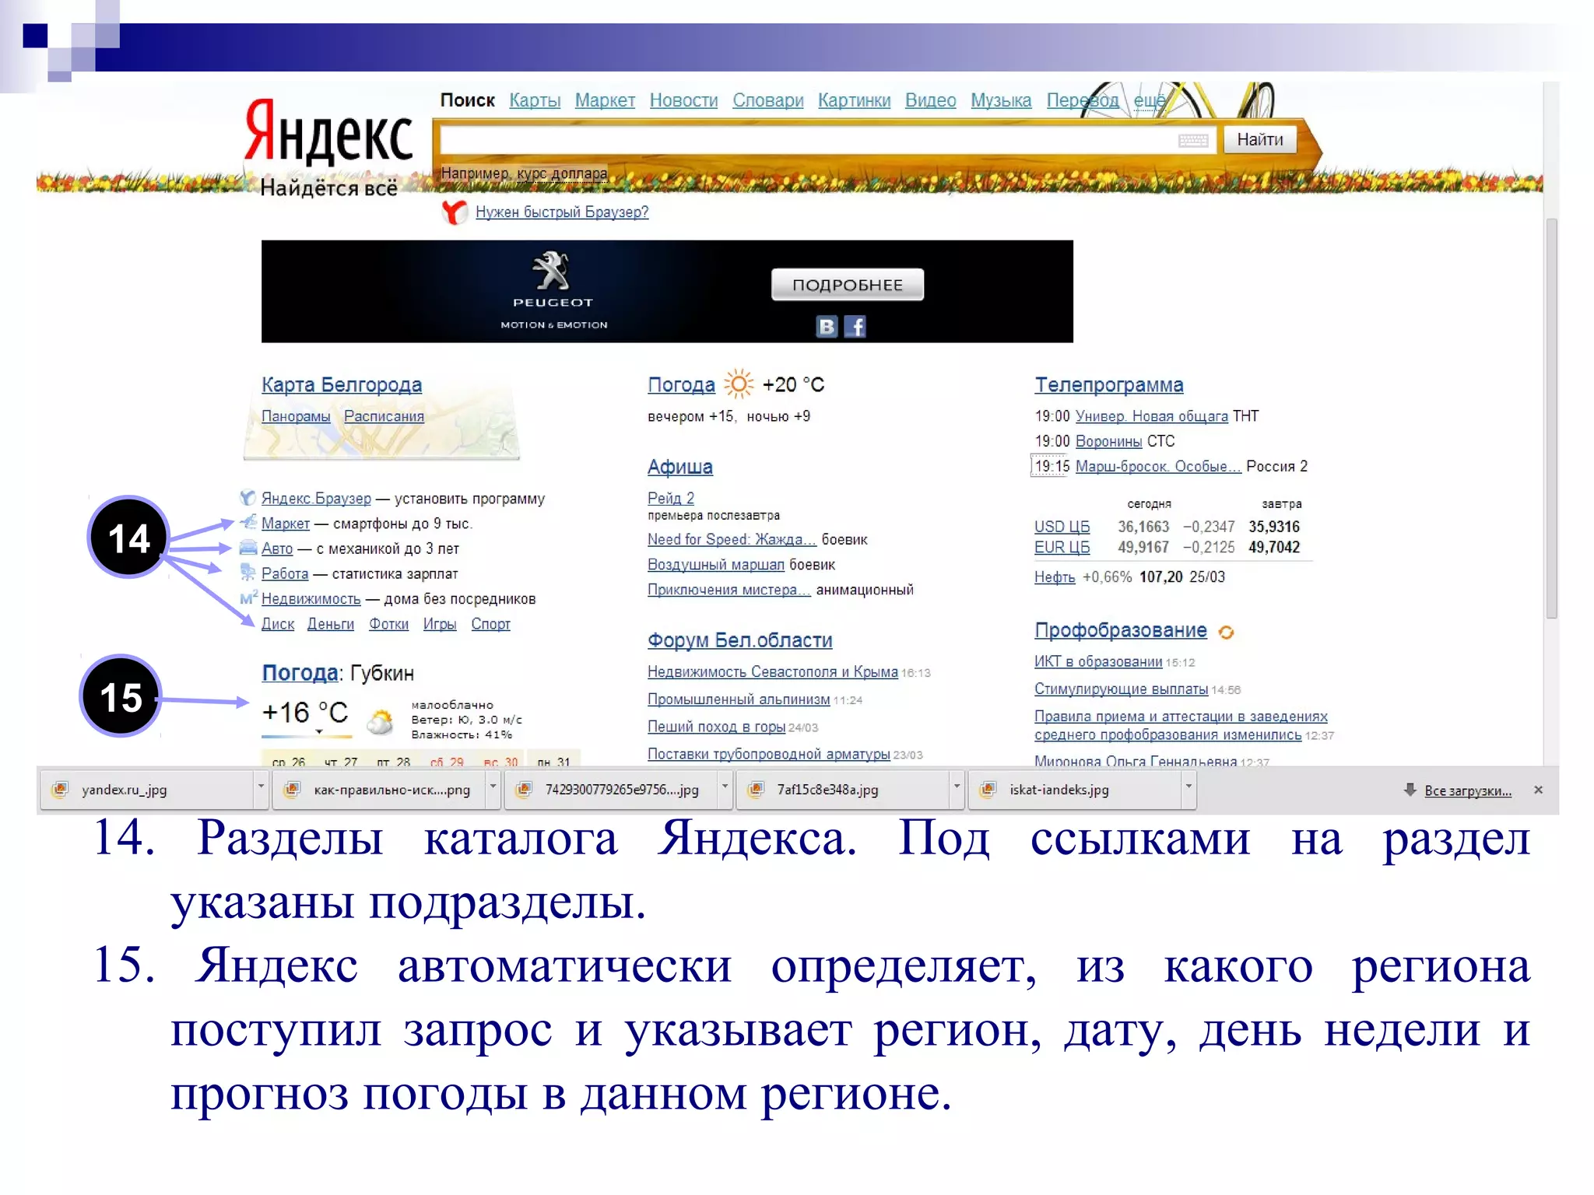The image size is (1594, 1195).
Task: Expand the temperature dropdown under +16 °C
Action: coord(319,732)
